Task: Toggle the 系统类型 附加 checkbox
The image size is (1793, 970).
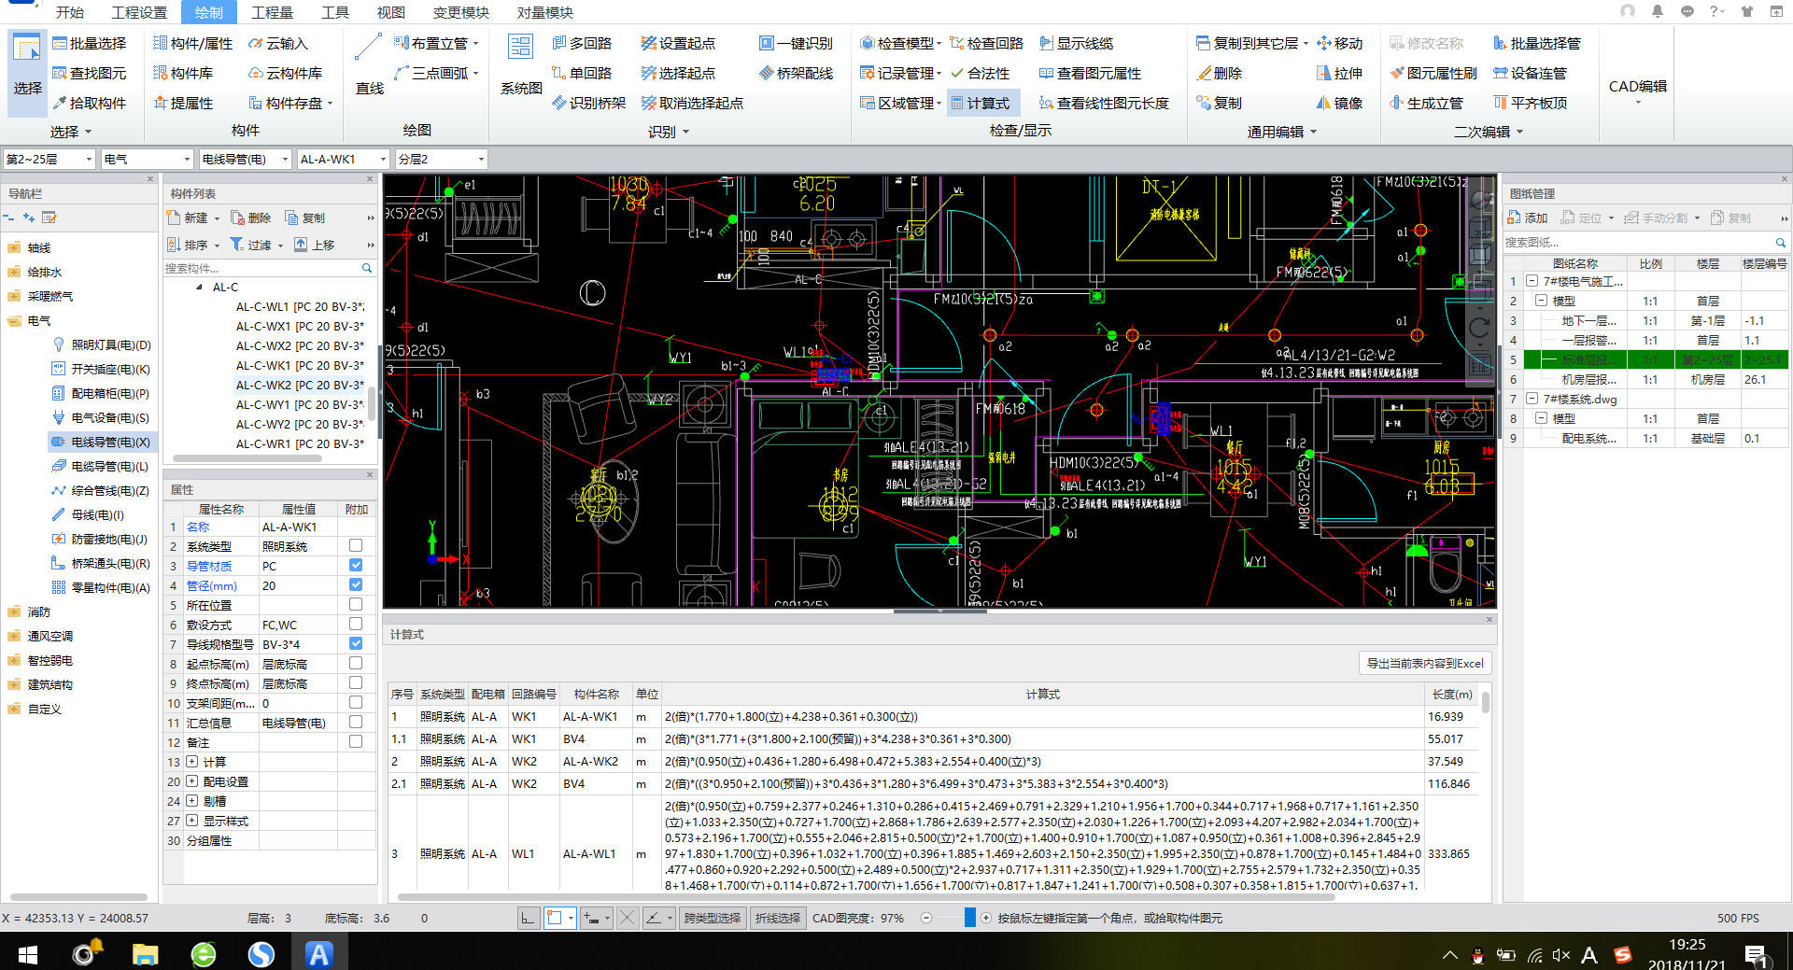Action: 356,546
